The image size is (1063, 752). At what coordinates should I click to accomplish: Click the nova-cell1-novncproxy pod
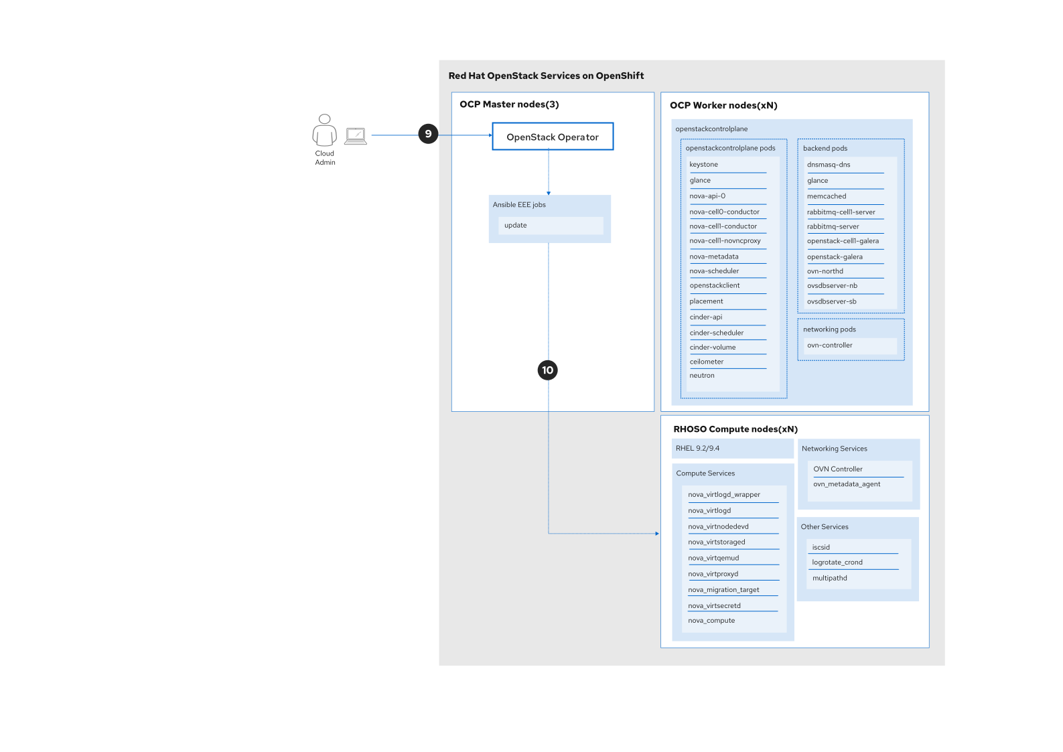(725, 241)
